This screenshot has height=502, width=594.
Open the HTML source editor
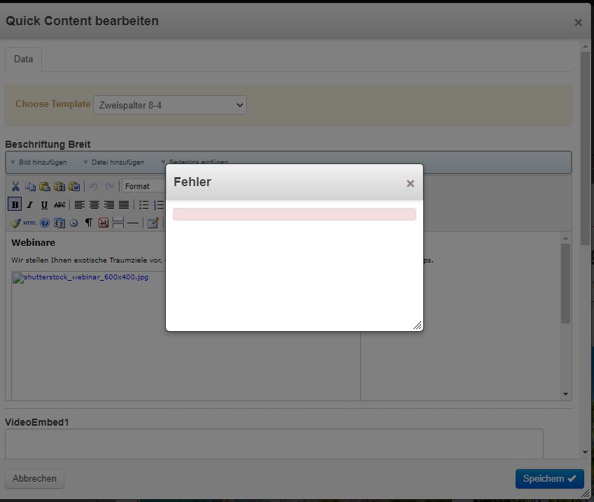(29, 223)
